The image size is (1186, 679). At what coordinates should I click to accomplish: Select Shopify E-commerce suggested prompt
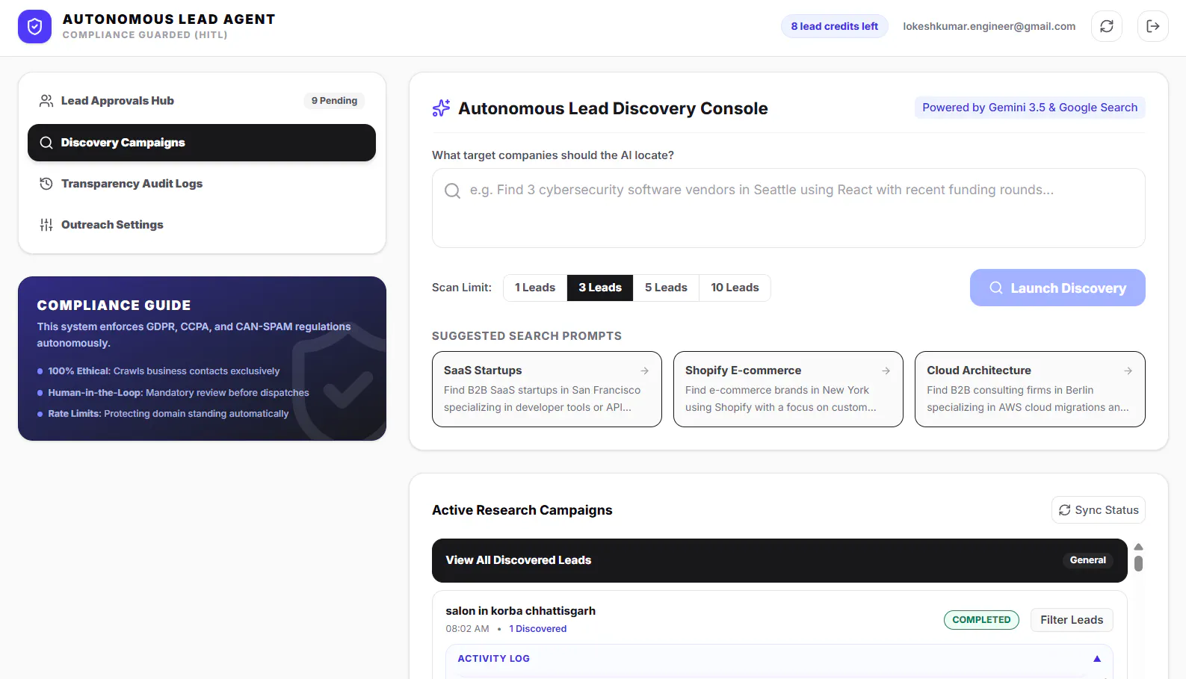click(x=788, y=389)
